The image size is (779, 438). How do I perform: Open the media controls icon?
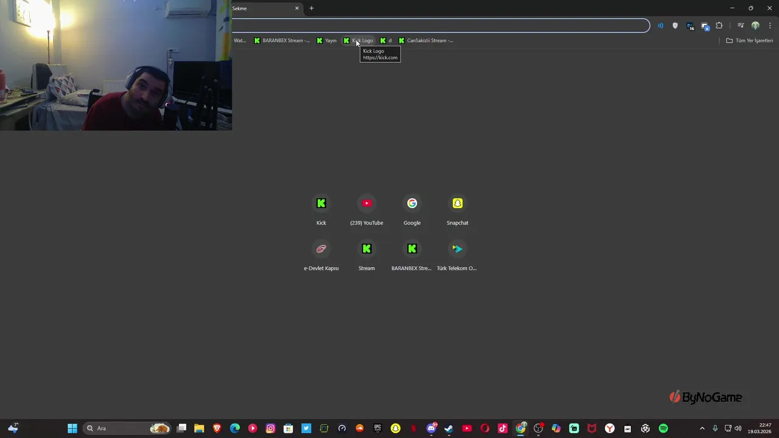tap(741, 26)
